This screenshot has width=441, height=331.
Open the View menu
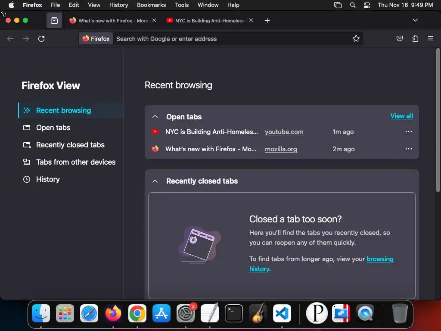(94, 5)
